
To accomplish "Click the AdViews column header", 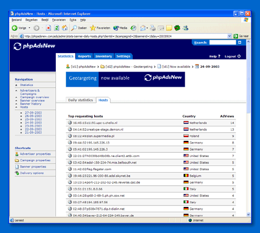I will point(227,116).
